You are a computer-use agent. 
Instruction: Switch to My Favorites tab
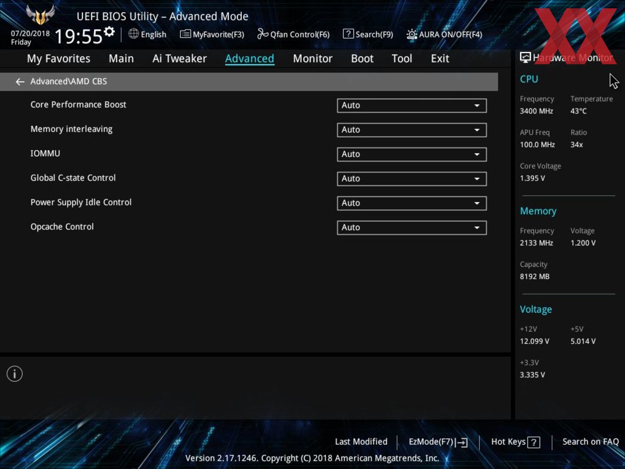coord(58,59)
